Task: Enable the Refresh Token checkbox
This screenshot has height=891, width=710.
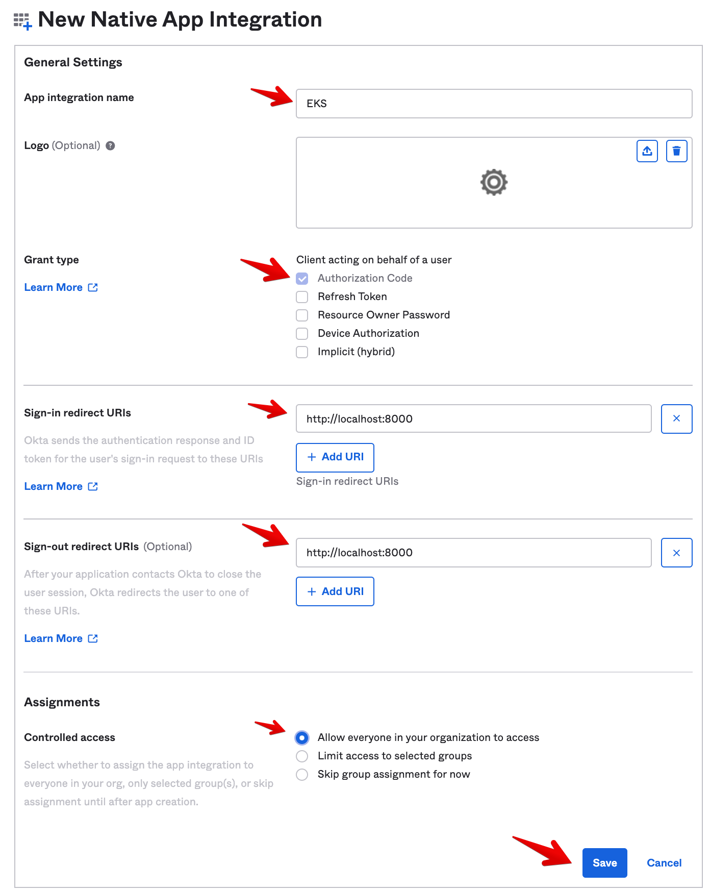Action: click(x=302, y=297)
